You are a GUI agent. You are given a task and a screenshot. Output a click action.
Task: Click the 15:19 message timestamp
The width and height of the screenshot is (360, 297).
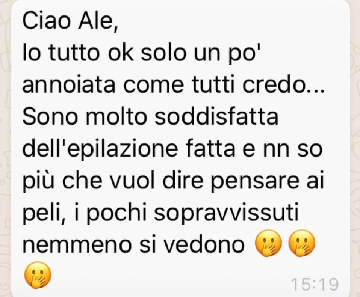pos(315,284)
